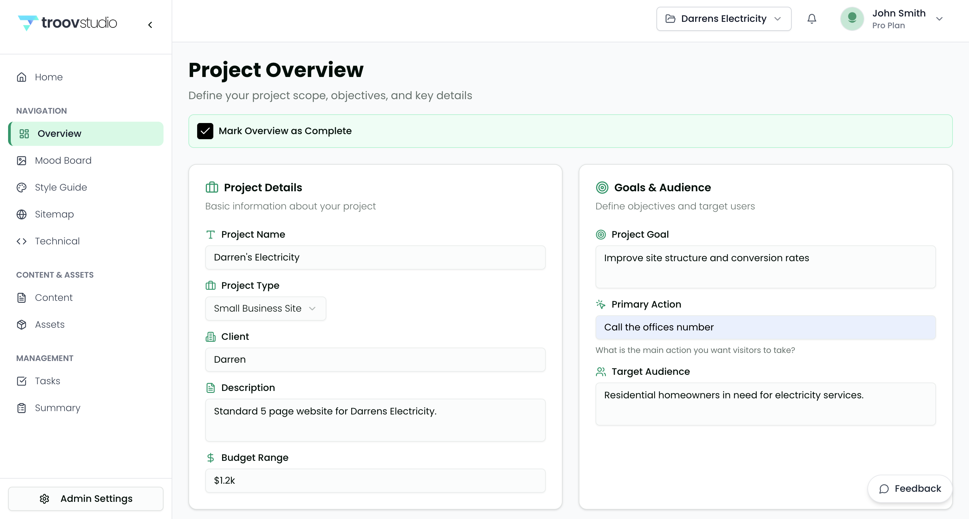
Task: Open the Content section
Action: [x=53, y=297]
